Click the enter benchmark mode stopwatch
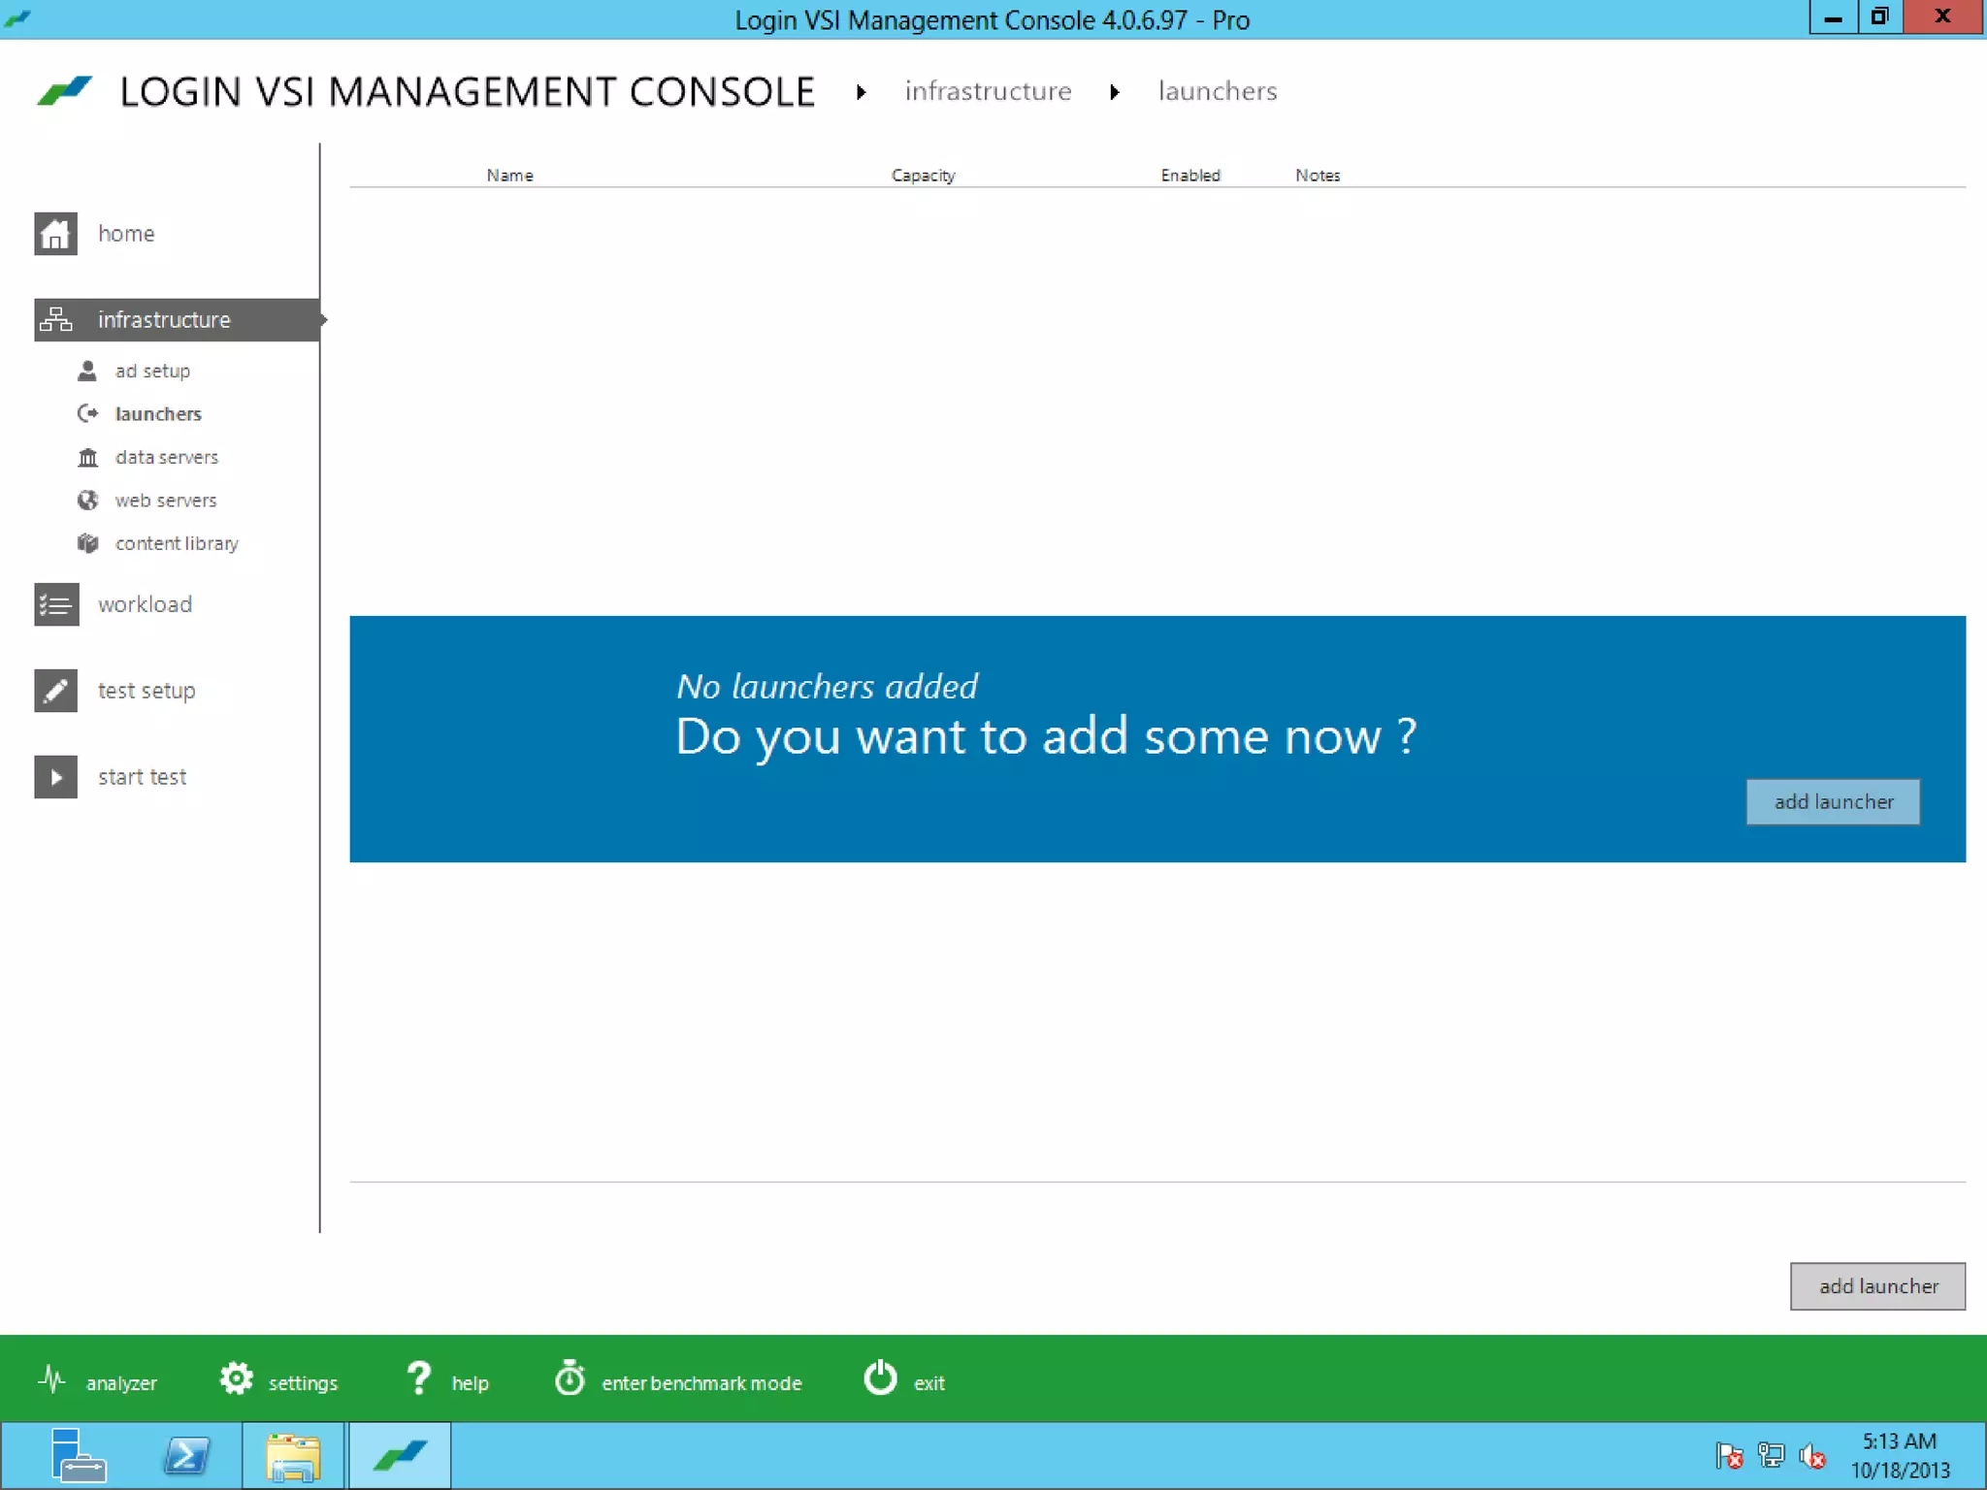This screenshot has height=1490, width=1987. (570, 1378)
